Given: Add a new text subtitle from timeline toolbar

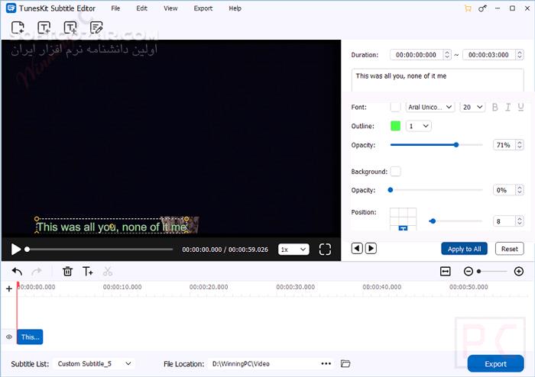Looking at the screenshot, I should [88, 272].
